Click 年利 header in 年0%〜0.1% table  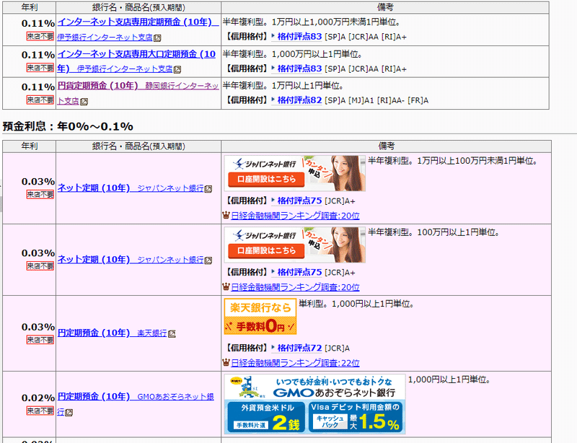tap(29, 146)
